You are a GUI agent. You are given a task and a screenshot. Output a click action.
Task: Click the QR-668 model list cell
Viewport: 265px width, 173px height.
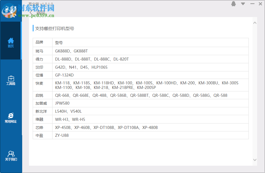(x=150, y=95)
